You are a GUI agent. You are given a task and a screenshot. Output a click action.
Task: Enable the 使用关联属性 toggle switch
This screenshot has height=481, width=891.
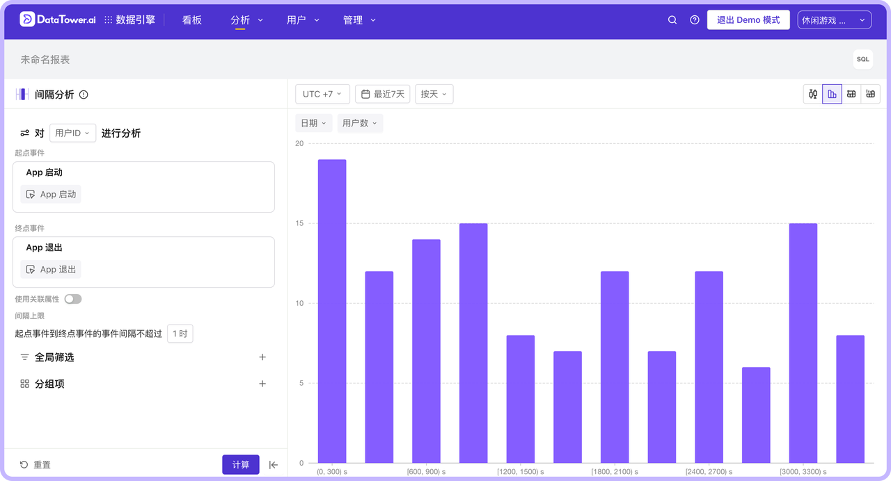pyautogui.click(x=72, y=298)
